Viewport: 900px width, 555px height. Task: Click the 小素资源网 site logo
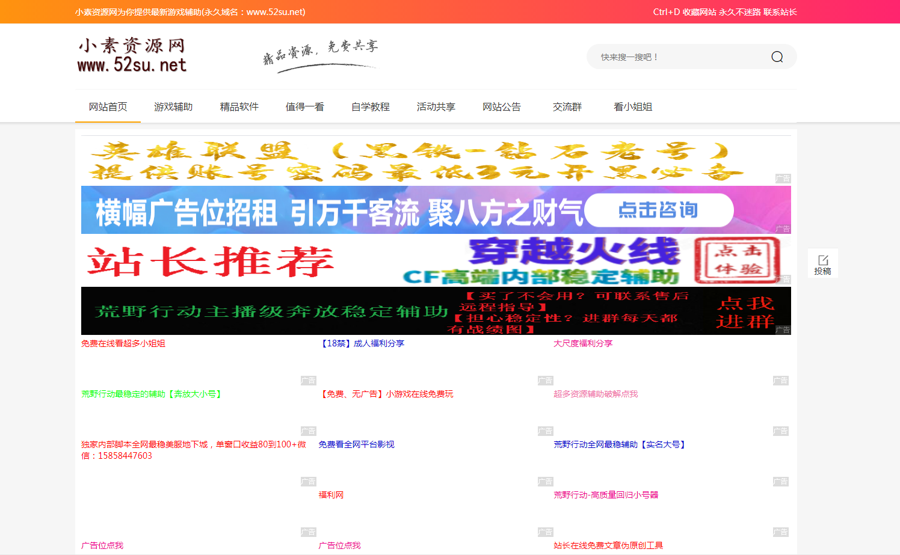(x=132, y=55)
